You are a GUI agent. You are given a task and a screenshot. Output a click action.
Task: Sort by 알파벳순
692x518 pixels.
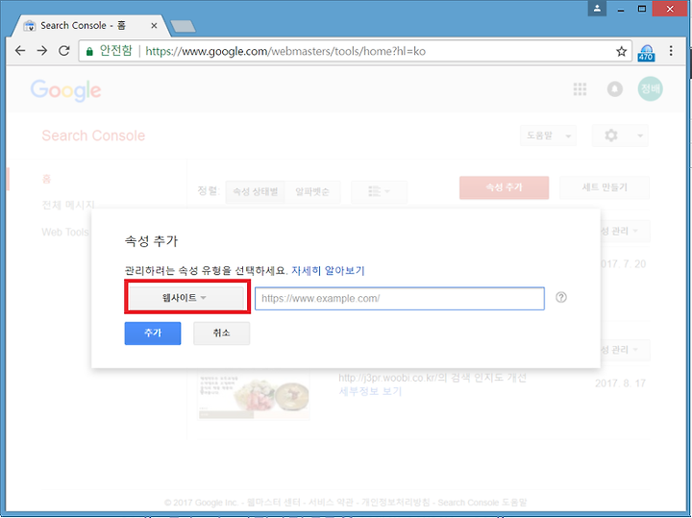point(312,192)
